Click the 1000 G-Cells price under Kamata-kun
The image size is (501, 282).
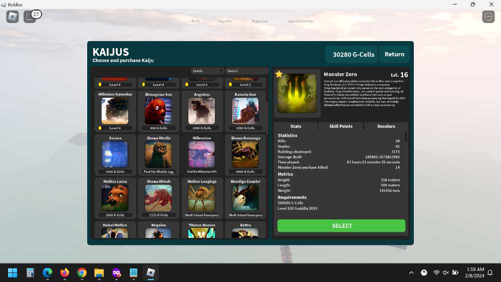[x=245, y=128]
